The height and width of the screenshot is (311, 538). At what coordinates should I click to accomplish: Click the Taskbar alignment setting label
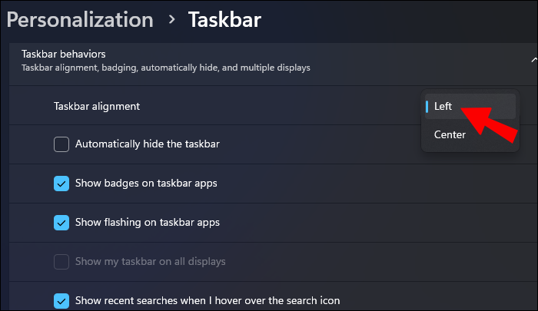click(x=97, y=107)
